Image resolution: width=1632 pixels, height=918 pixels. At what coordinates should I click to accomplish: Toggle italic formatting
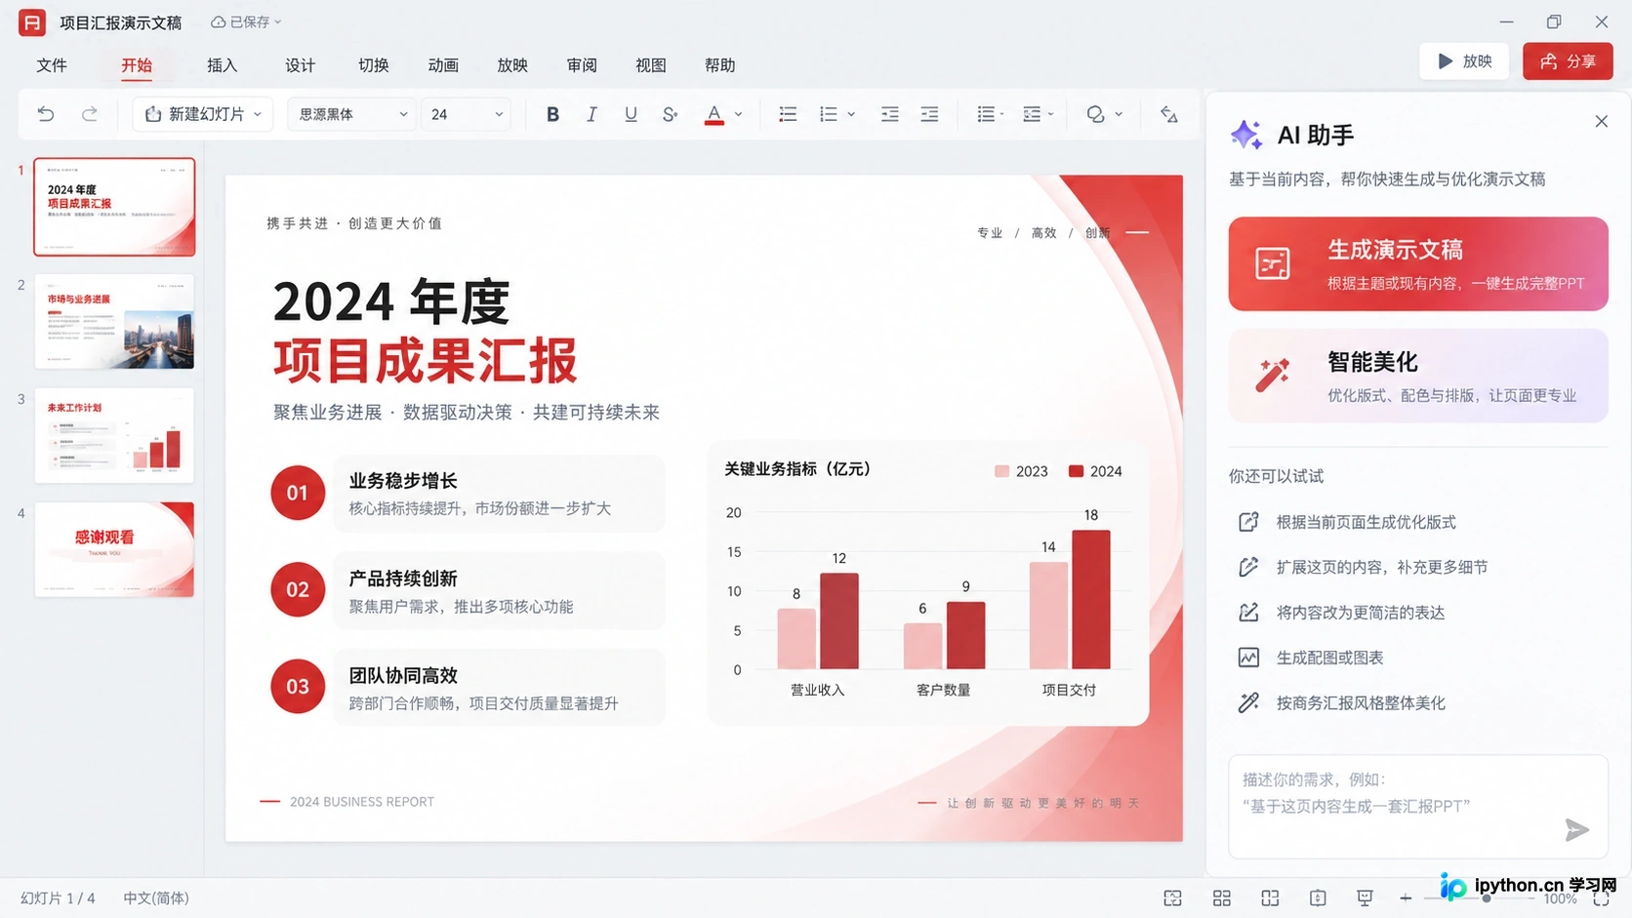pos(592,114)
